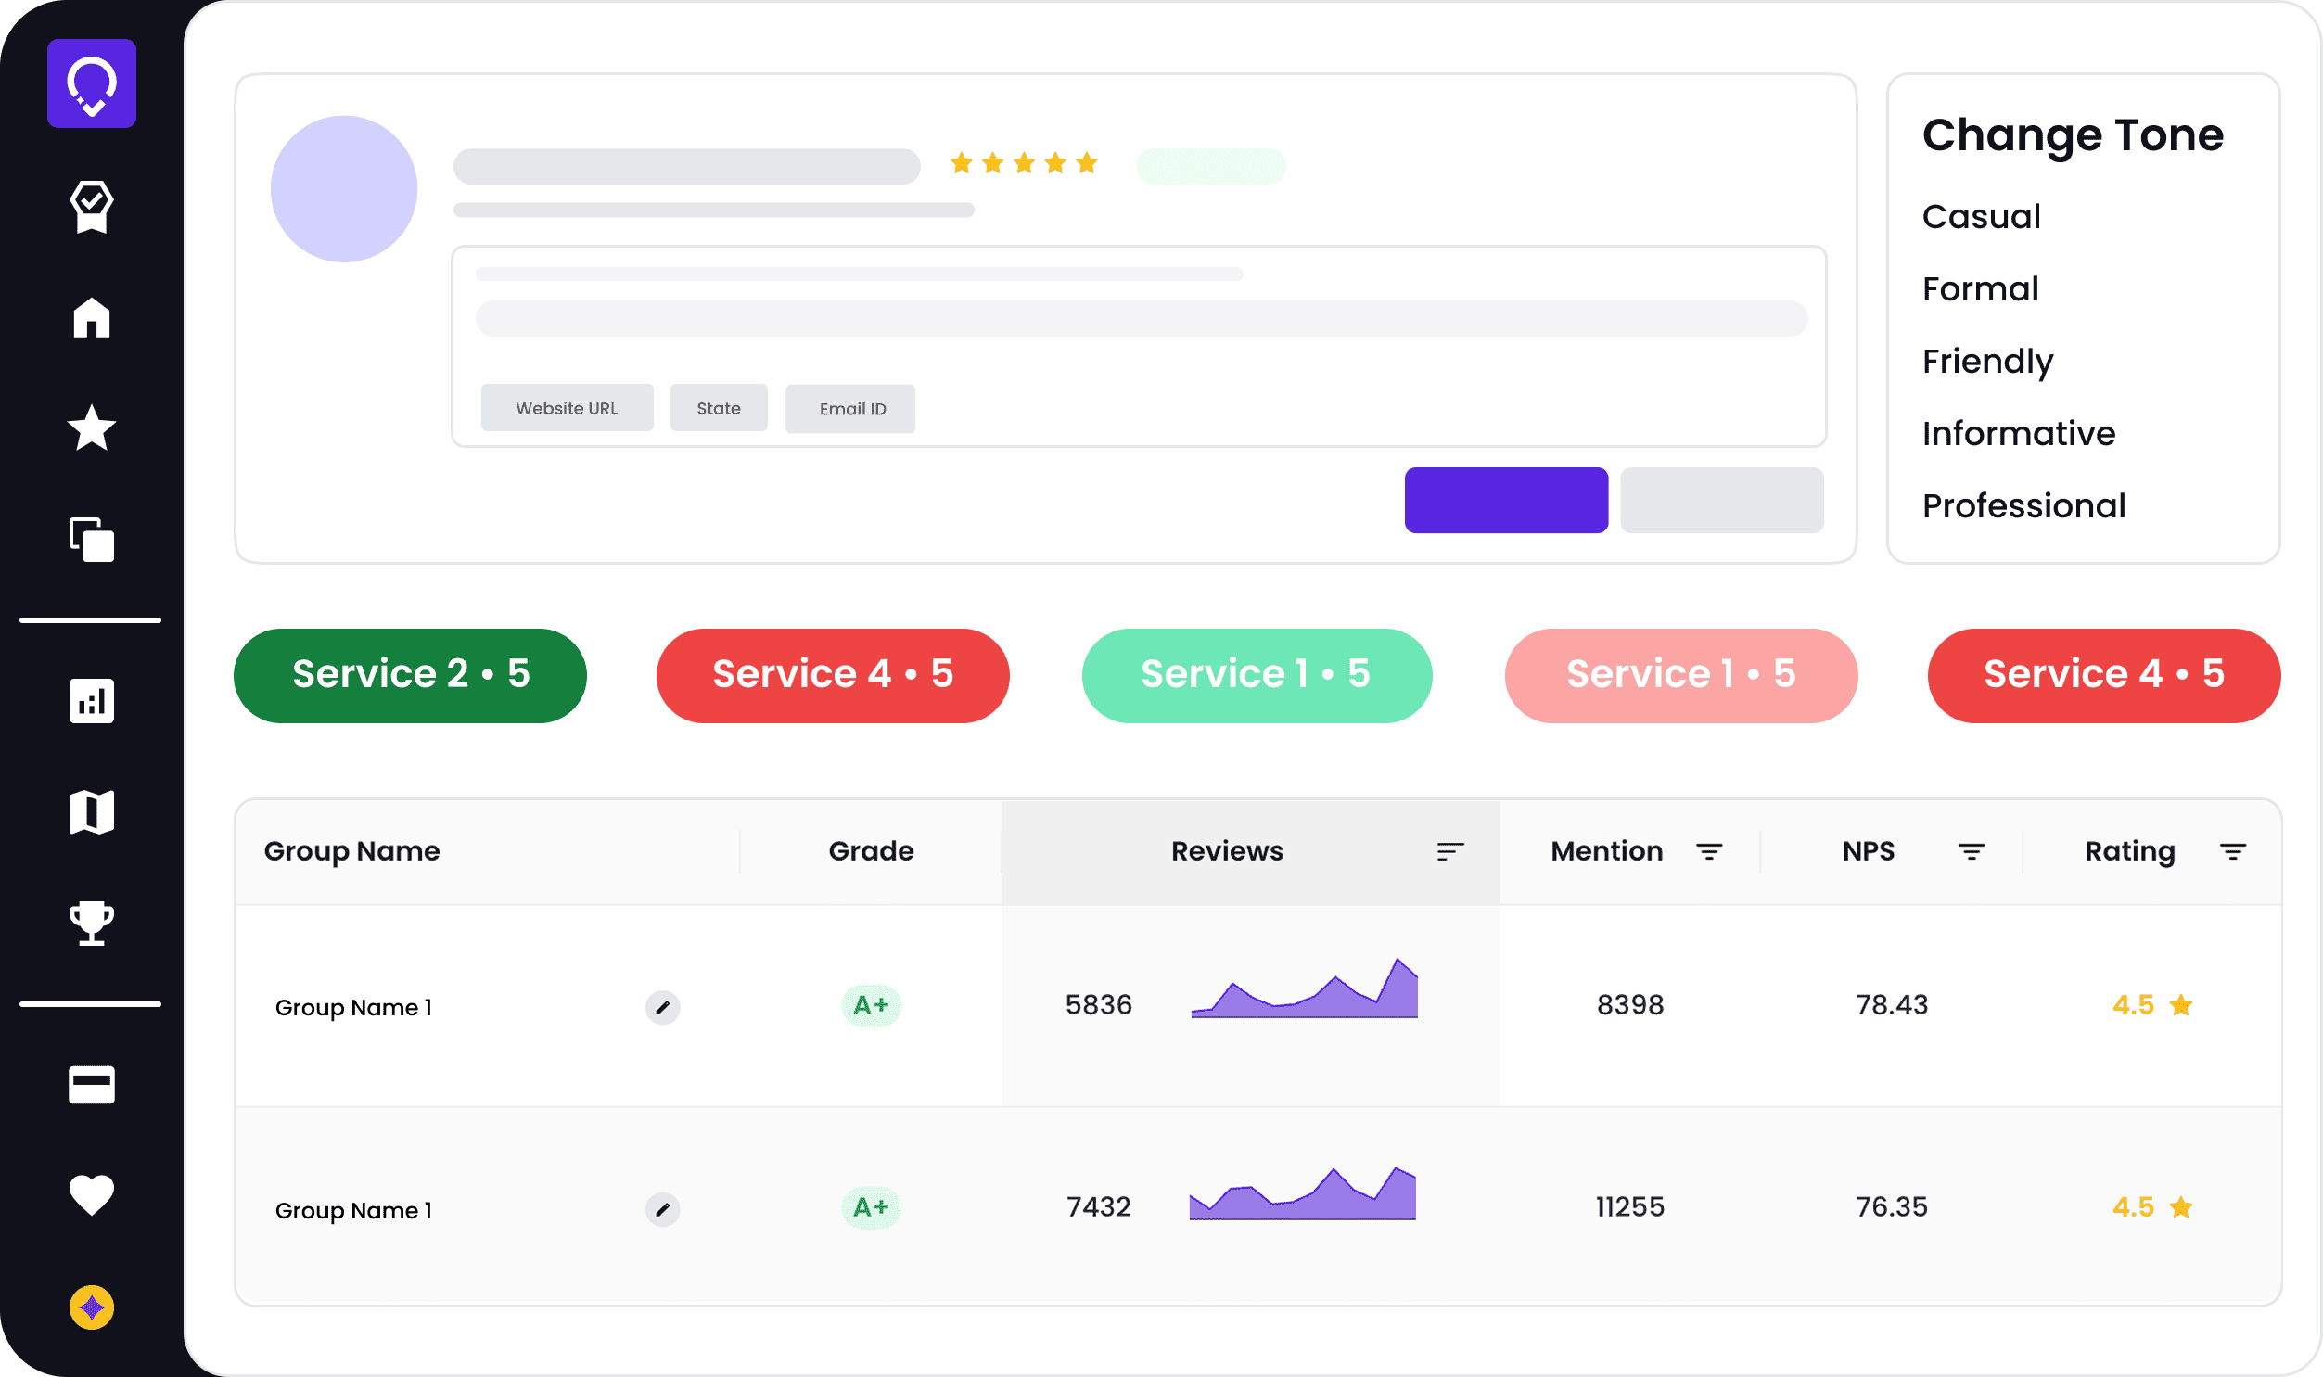2323x1377 pixels.
Task: Click the home icon in sidebar
Action: coord(91,317)
